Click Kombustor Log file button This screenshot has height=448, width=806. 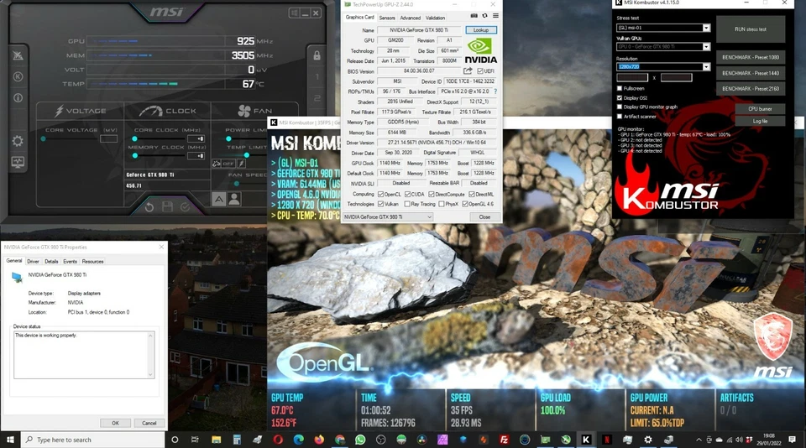click(760, 122)
